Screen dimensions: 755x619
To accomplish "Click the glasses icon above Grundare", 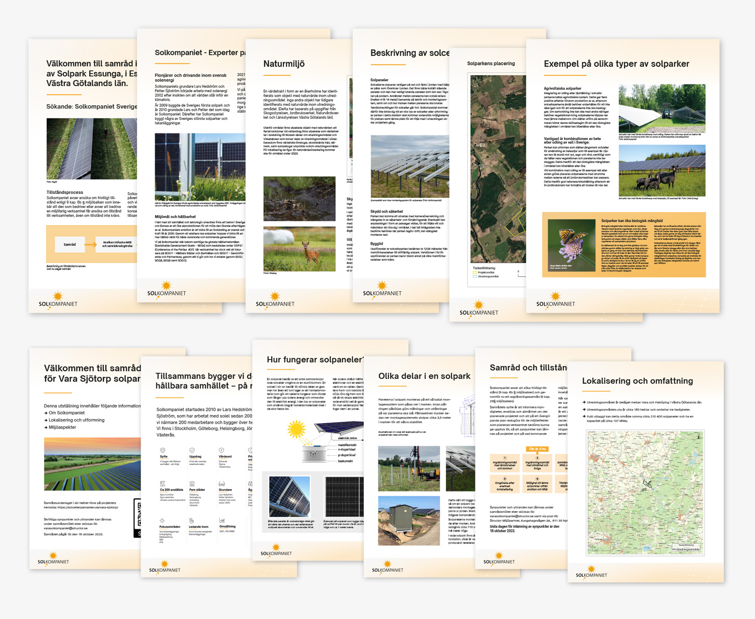I will click(221, 484).
